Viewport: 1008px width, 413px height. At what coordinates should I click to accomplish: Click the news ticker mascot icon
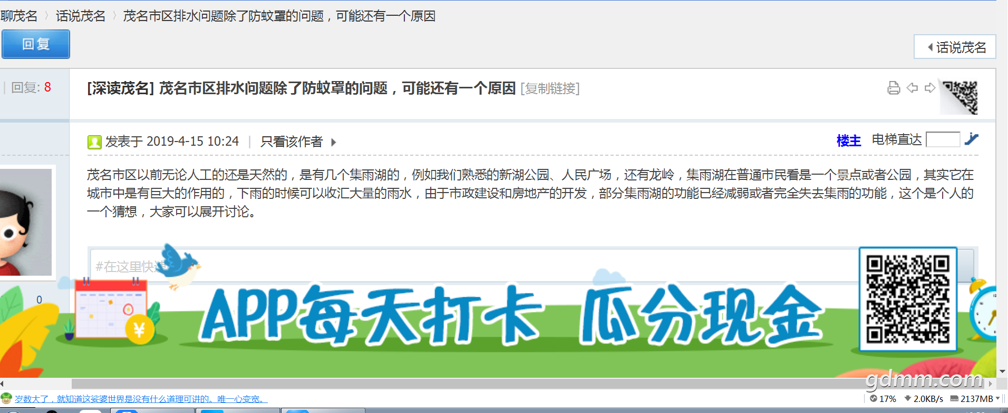(6, 398)
